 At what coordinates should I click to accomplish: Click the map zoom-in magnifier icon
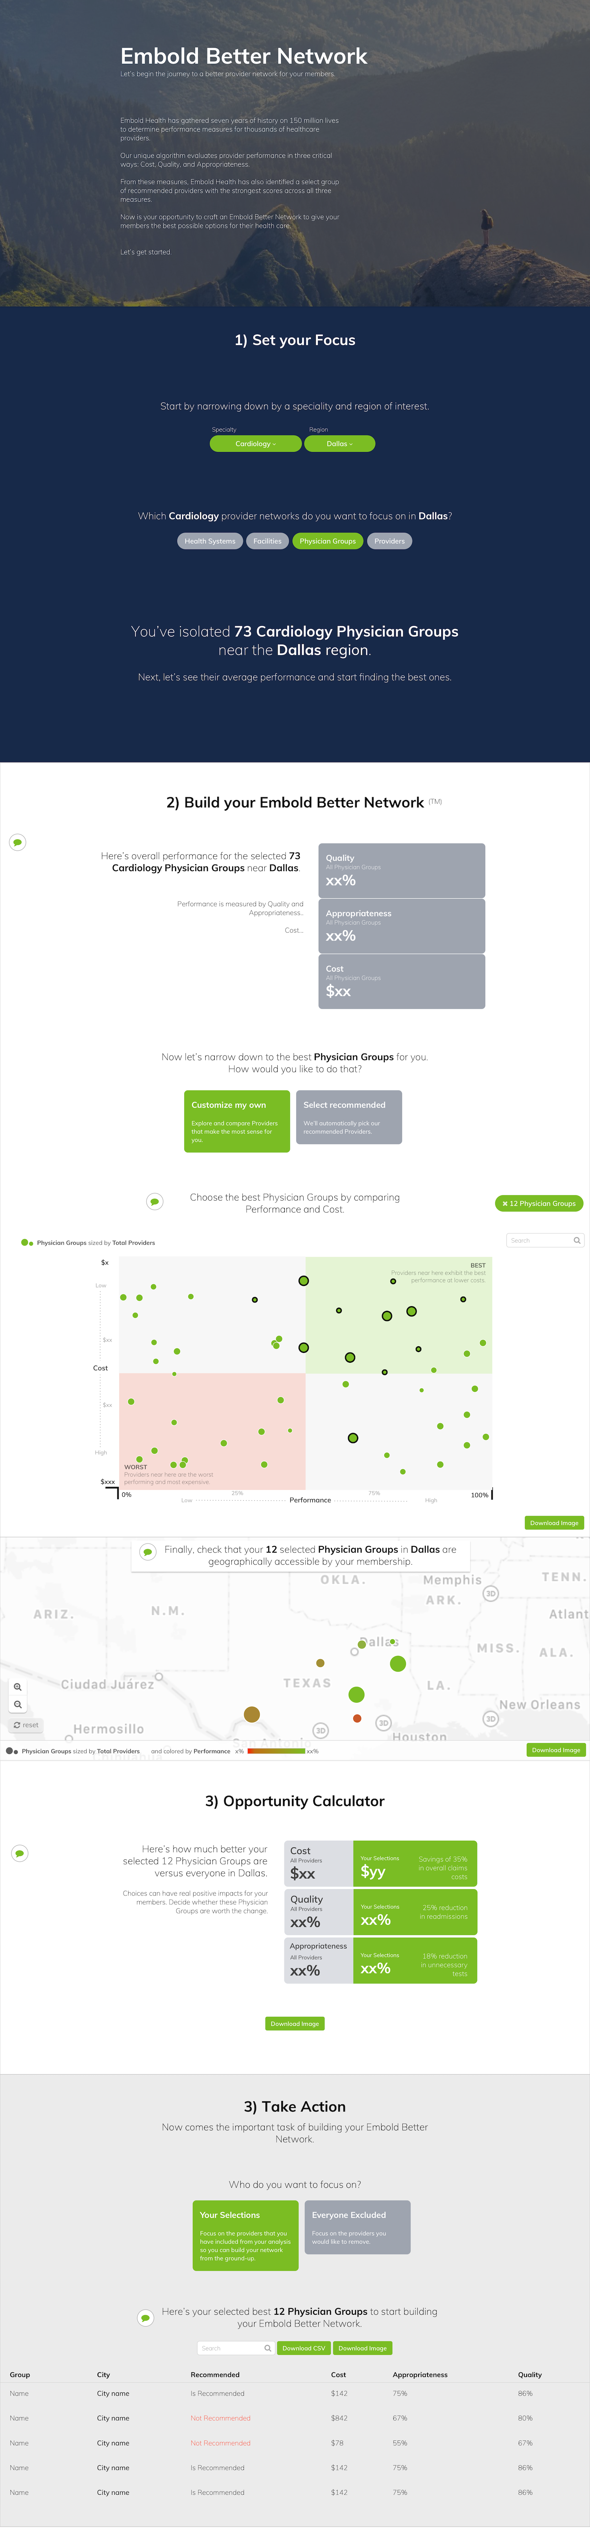(18, 1687)
